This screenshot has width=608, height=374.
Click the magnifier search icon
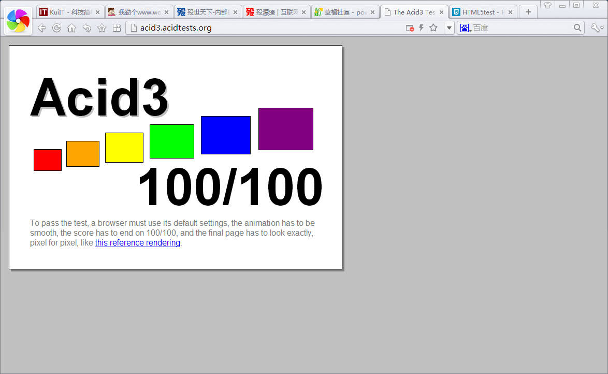(577, 28)
